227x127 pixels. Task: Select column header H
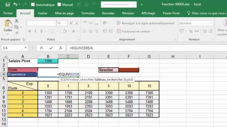point(173,56)
